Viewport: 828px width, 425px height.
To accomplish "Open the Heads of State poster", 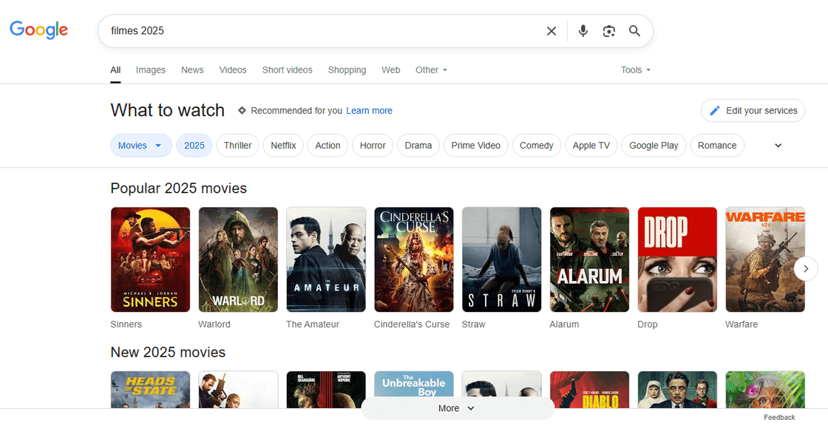I will tap(151, 390).
